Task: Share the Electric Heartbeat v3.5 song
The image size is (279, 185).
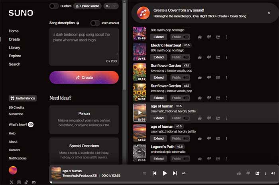Action: click(218, 57)
